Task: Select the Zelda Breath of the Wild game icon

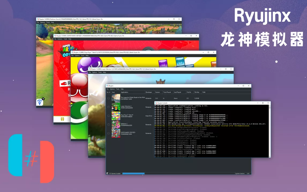Action: pyautogui.click(x=116, y=98)
